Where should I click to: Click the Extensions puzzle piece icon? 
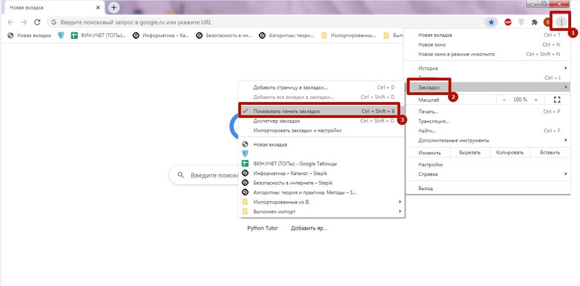(x=534, y=22)
